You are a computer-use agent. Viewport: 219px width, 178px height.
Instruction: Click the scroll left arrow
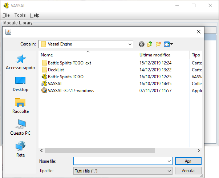[41, 151]
